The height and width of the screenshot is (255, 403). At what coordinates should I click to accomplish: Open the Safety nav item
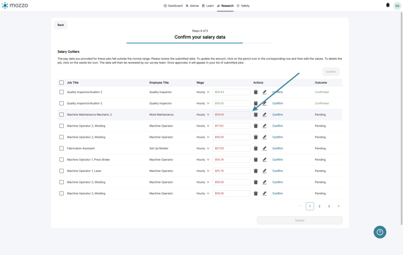[243, 5]
